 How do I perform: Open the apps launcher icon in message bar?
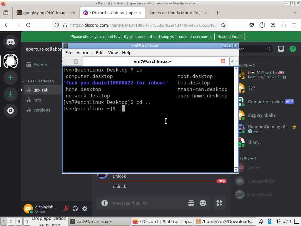(219, 203)
